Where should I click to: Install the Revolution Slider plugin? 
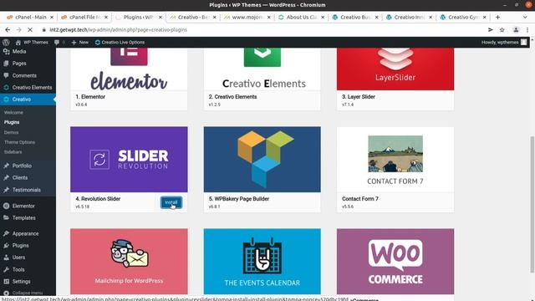point(171,202)
